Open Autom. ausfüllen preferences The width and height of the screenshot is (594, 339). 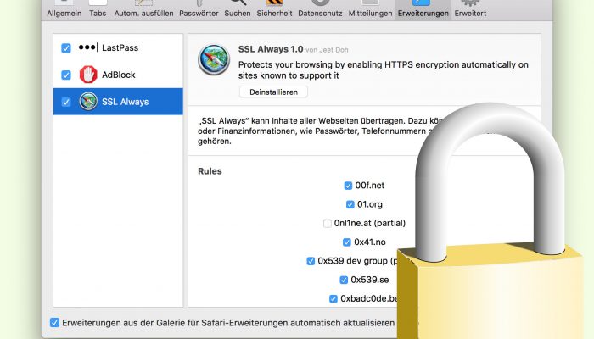tap(143, 9)
